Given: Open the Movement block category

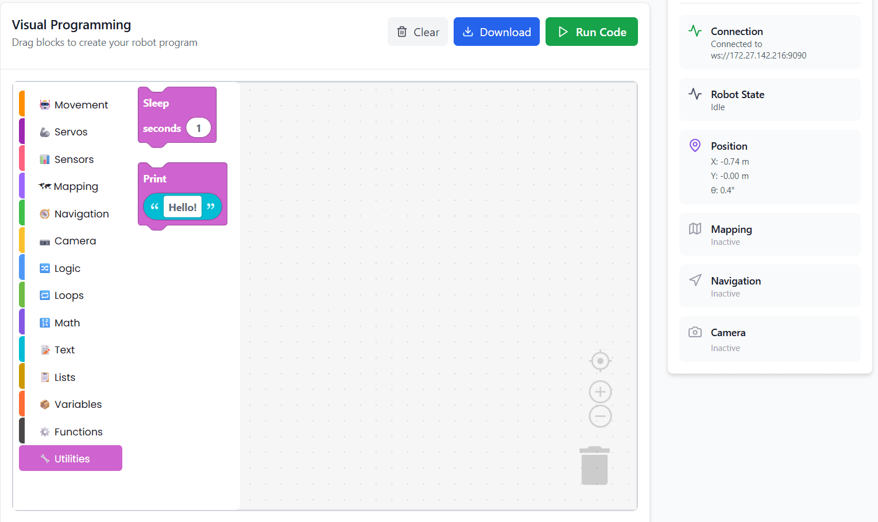Looking at the screenshot, I should click(81, 105).
